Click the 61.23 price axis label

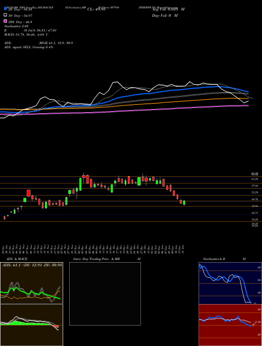[255, 179]
